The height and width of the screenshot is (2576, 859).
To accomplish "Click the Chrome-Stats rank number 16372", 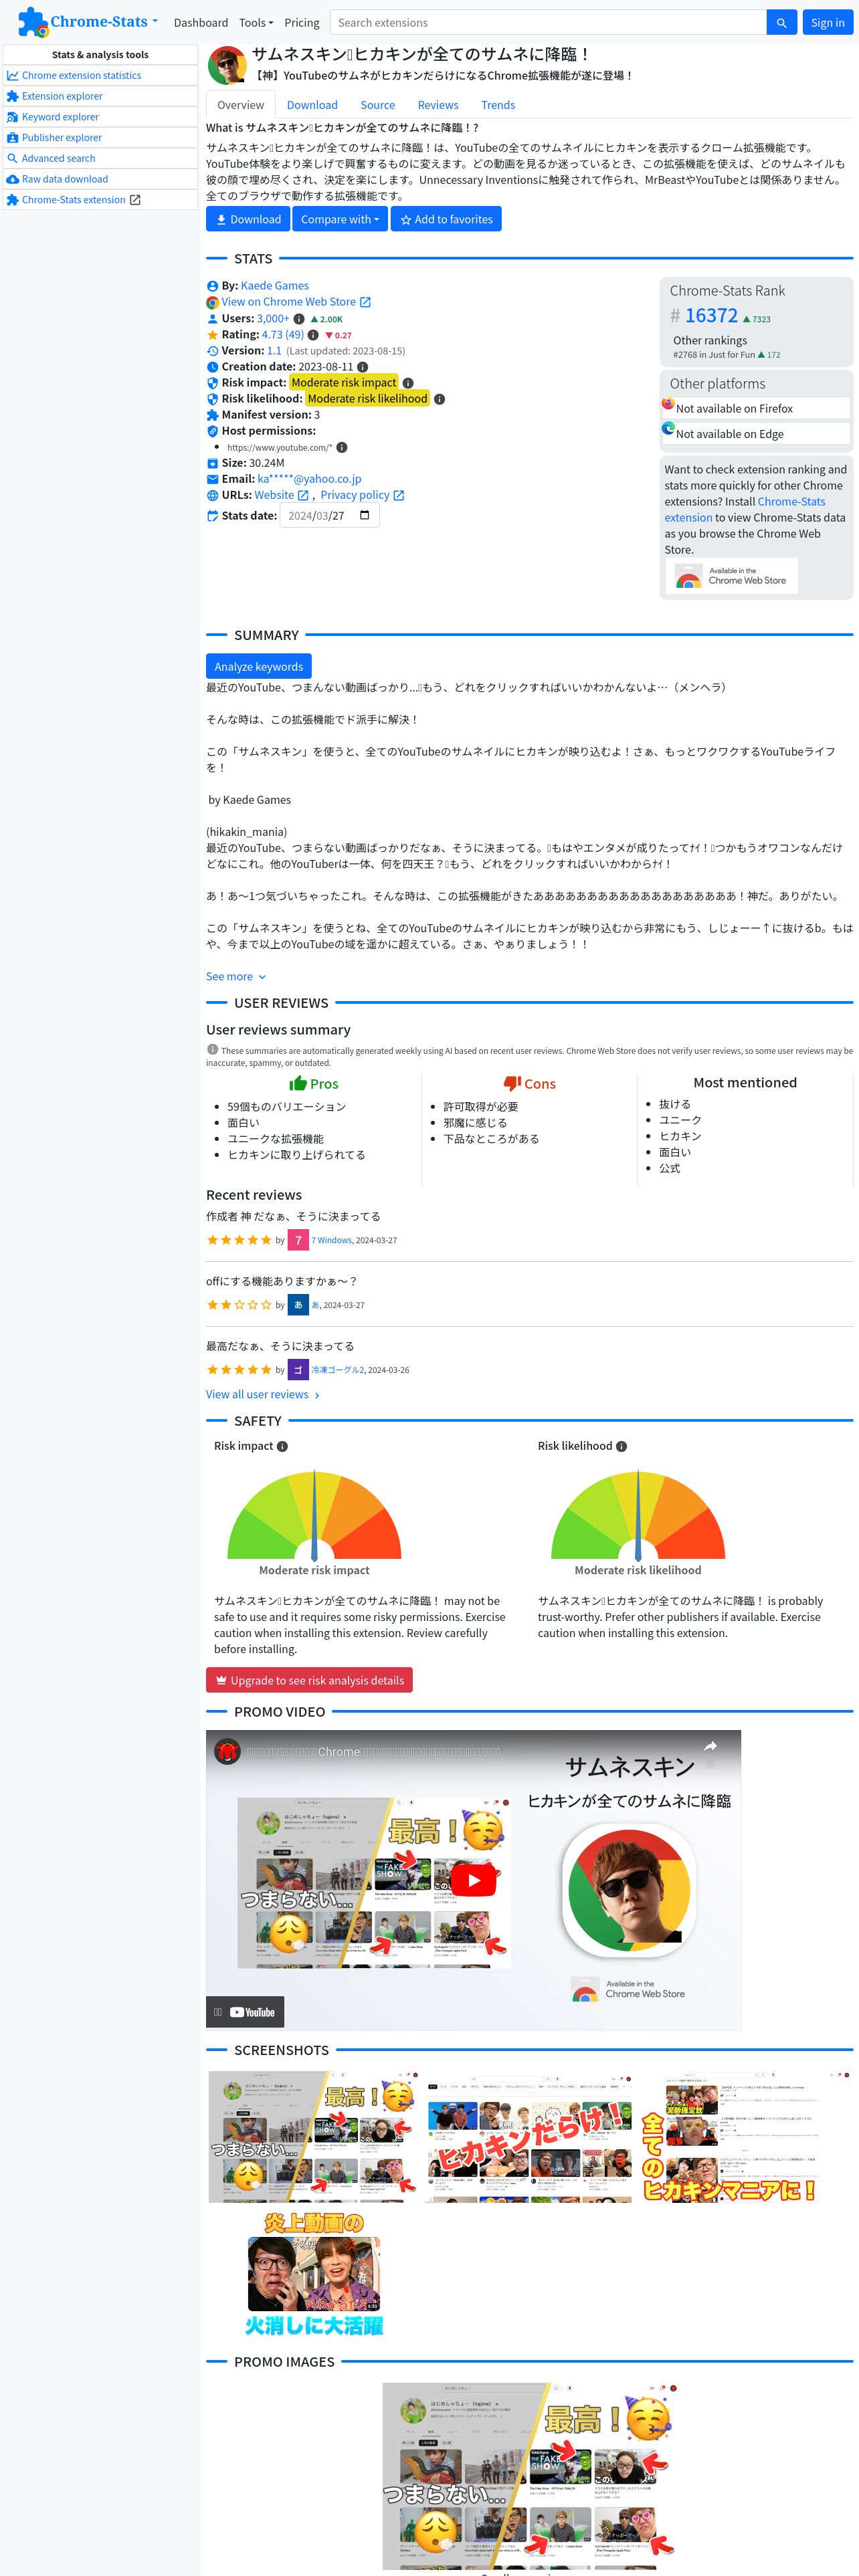I will pos(711,316).
